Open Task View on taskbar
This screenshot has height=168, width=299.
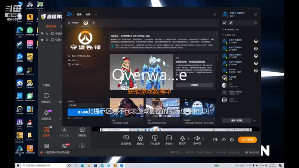click(x=76, y=165)
